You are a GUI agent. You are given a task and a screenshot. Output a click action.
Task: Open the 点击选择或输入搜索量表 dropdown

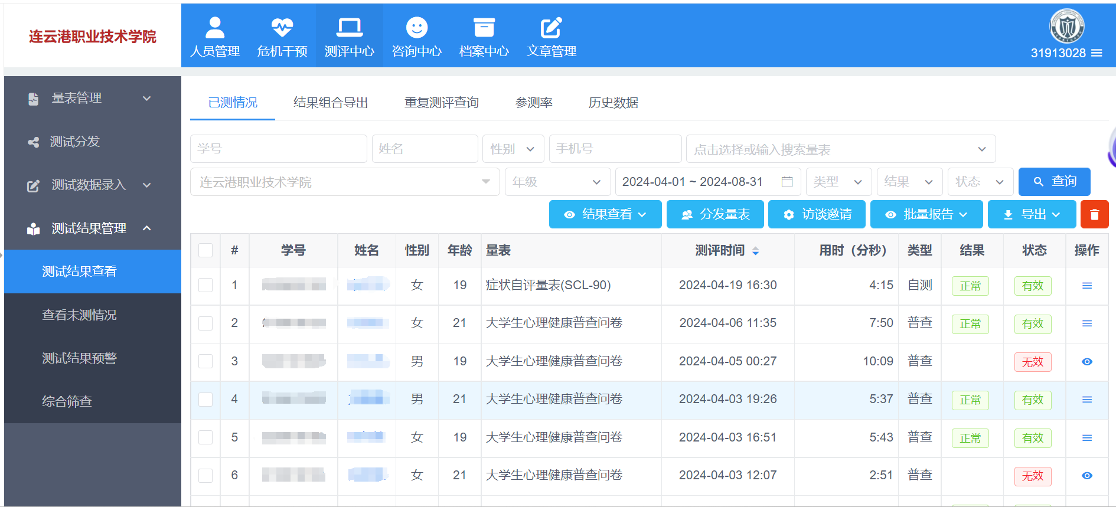841,149
